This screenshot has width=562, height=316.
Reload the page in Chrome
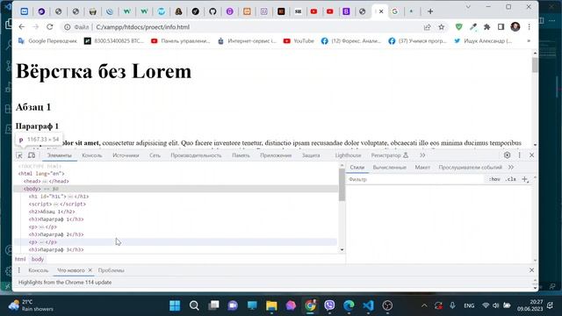click(x=50, y=27)
